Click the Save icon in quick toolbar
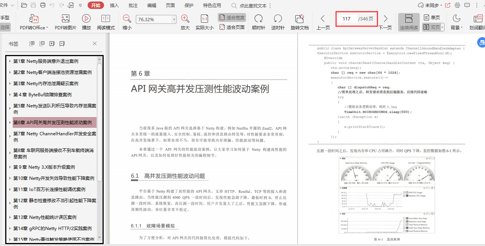Image resolution: width=485 pixels, height=246 pixels. coord(34,6)
